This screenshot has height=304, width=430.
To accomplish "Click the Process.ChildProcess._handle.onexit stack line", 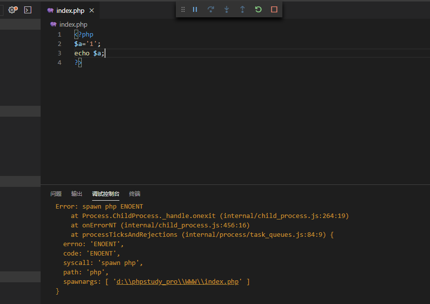I will point(210,216).
